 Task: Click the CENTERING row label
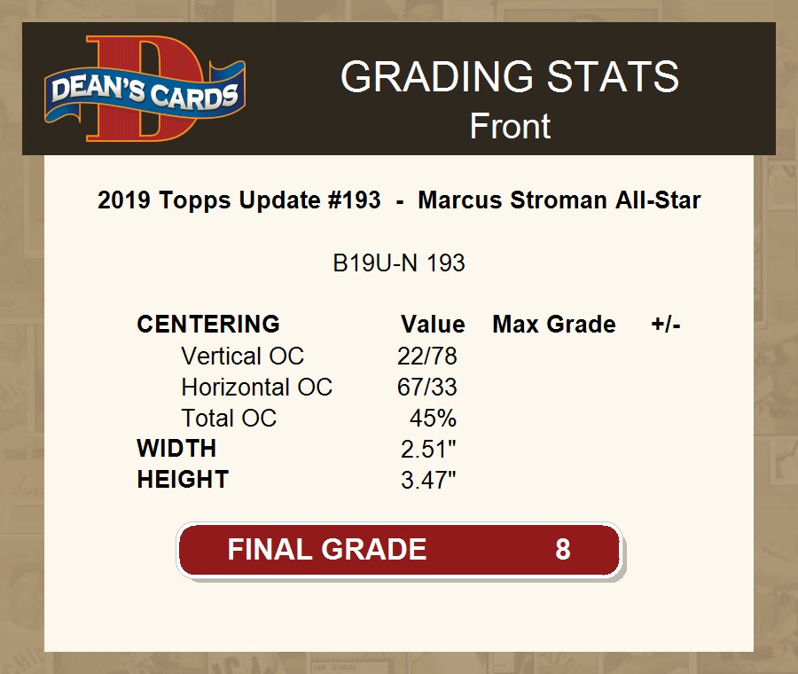tap(208, 325)
